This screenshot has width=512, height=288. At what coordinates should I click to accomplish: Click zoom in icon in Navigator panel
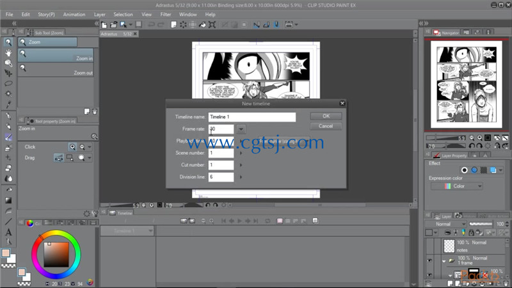479,138
